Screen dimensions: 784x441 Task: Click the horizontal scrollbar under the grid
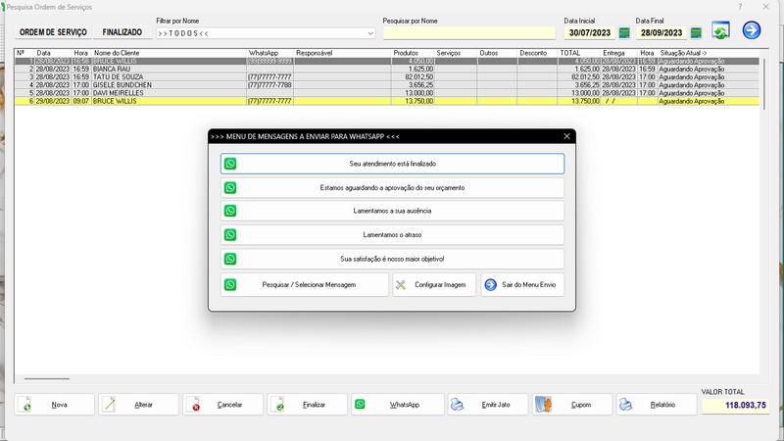tap(47, 378)
